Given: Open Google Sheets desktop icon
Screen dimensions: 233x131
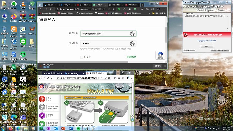Looking at the screenshot, I should (x=14, y=70).
